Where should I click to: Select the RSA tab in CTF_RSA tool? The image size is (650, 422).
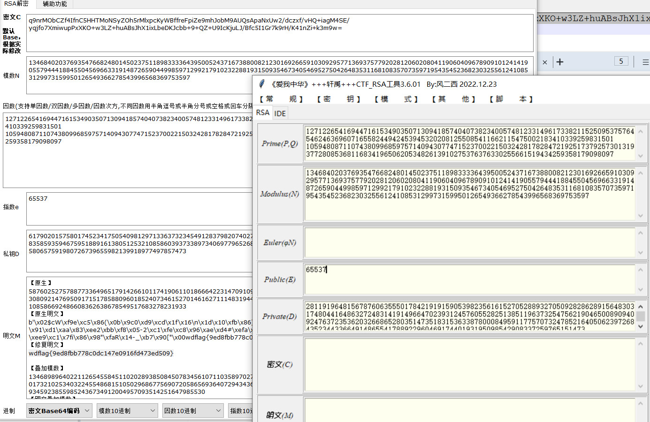(x=263, y=113)
